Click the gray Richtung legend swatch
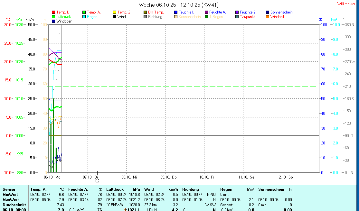The width and height of the screenshot is (359, 211). [x=145, y=17]
